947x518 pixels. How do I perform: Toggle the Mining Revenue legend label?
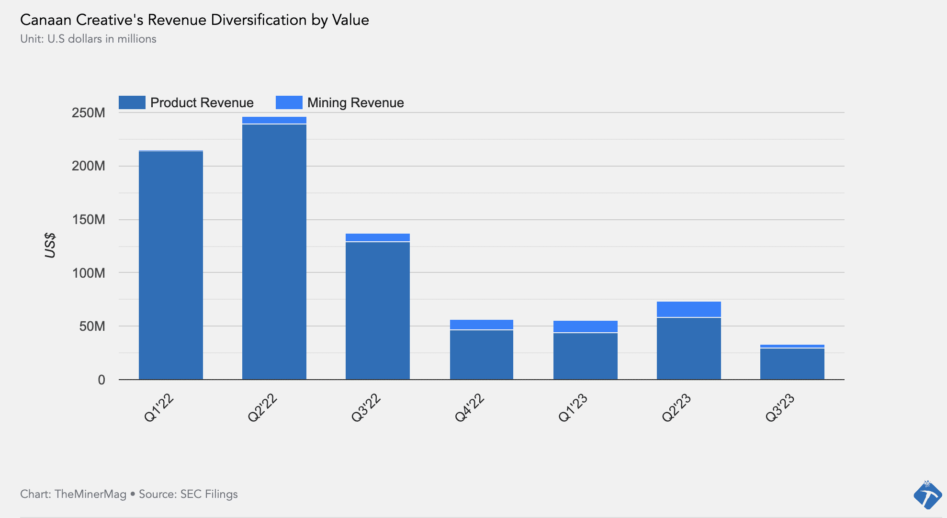355,102
